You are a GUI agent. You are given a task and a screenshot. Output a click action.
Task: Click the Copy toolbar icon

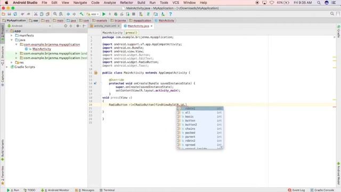click(42, 14)
